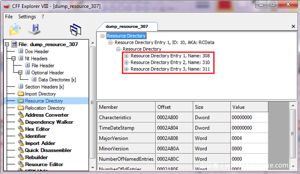Click the left tree scrollbar up arrow
This screenshot has width=300, height=174.
coord(93,43)
